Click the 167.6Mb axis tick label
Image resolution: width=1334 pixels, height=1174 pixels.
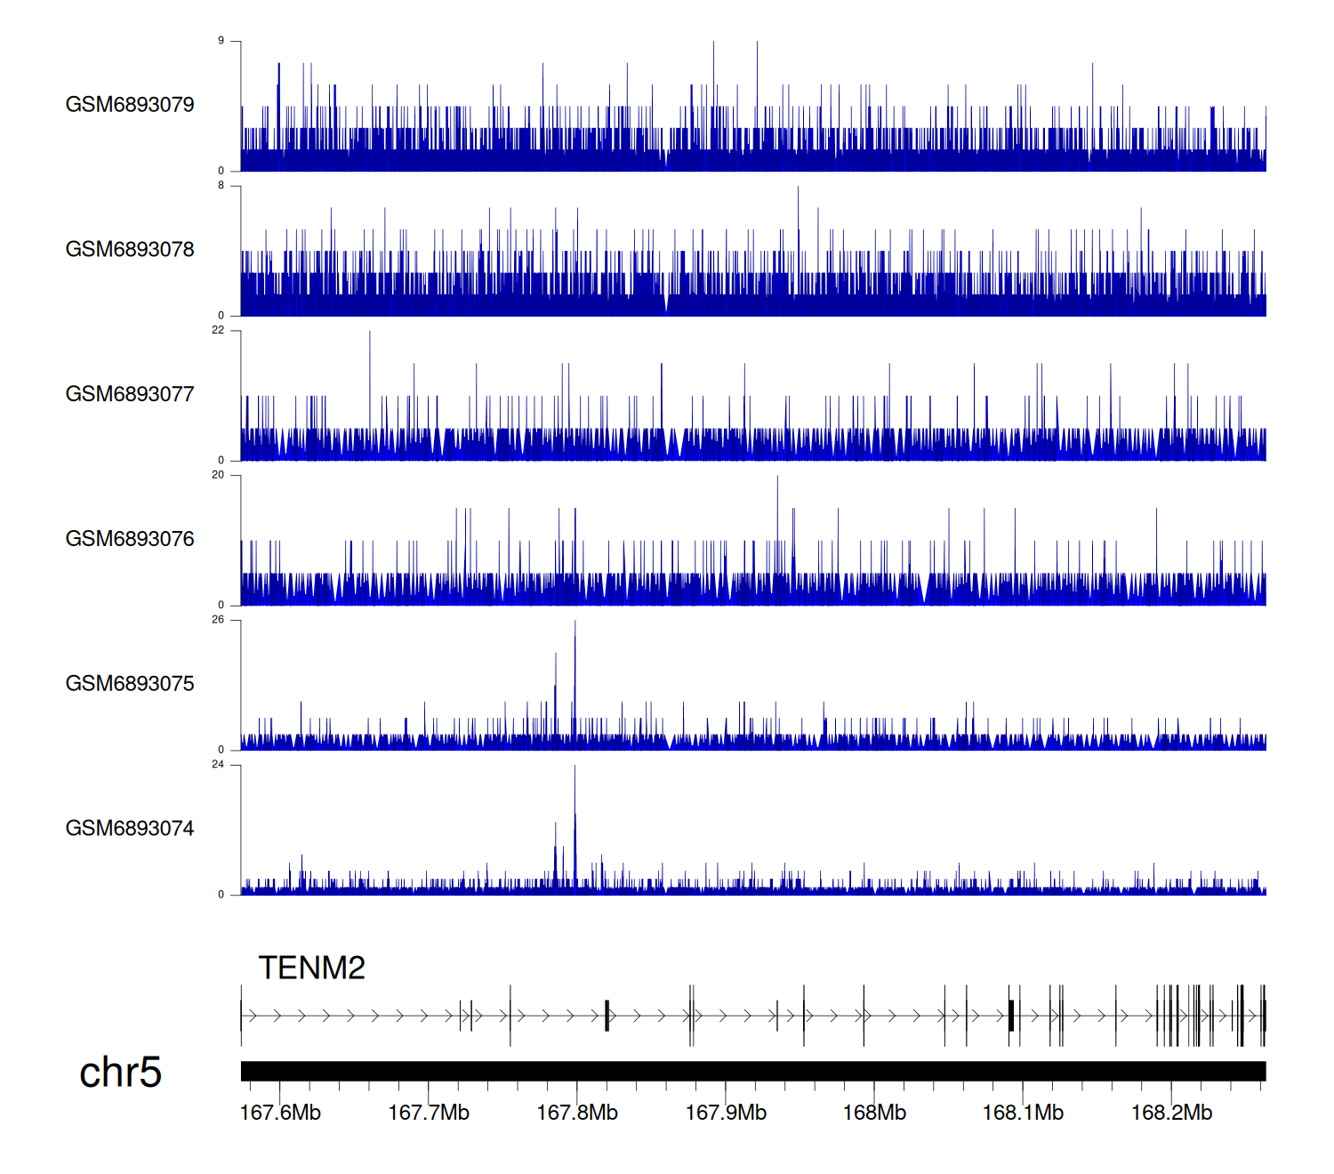[x=280, y=1113]
